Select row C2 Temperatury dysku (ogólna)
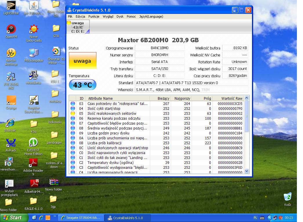 pyautogui.click(x=157, y=163)
